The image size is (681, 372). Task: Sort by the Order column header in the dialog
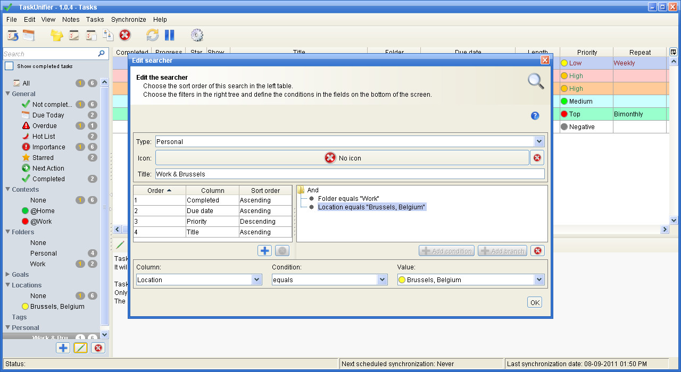[x=160, y=190]
